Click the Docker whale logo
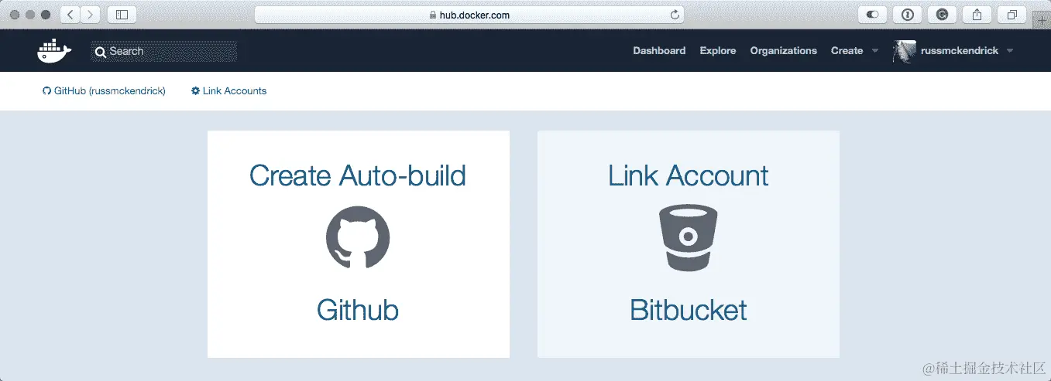 [54, 51]
